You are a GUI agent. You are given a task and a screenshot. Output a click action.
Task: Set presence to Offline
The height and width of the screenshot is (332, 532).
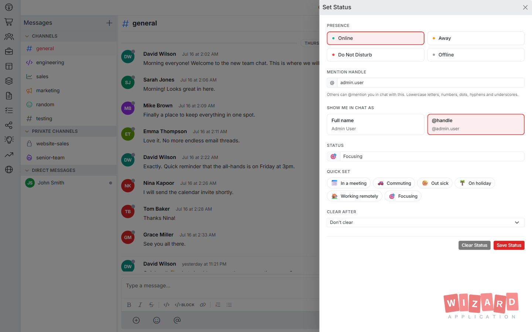tap(476, 55)
